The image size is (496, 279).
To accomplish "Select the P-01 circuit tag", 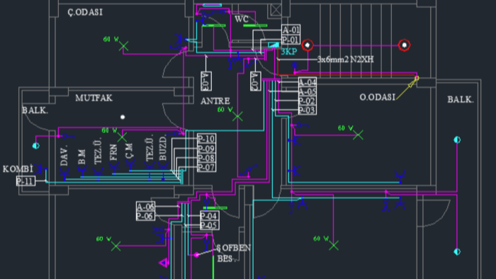I will (291, 40).
